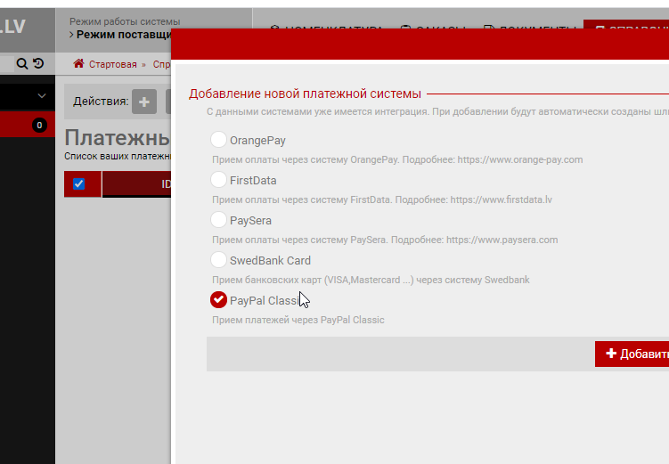Viewport: 669px width, 464px height.
Task: Click the zero counter badge in sidebar
Action: (x=39, y=126)
